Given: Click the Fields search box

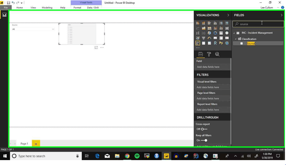Looking at the screenshot, I should click(258, 24).
